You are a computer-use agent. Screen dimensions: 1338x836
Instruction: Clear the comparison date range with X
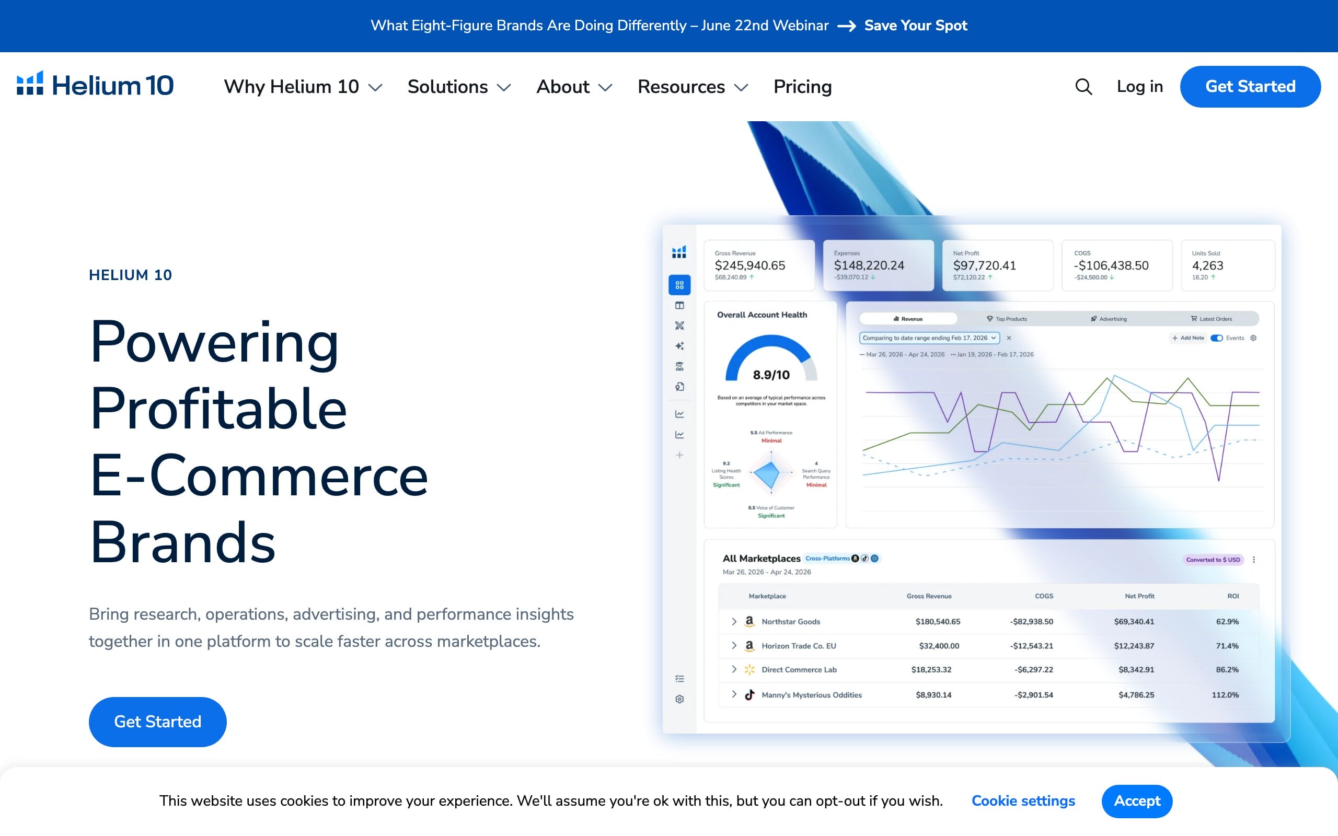click(x=1009, y=338)
